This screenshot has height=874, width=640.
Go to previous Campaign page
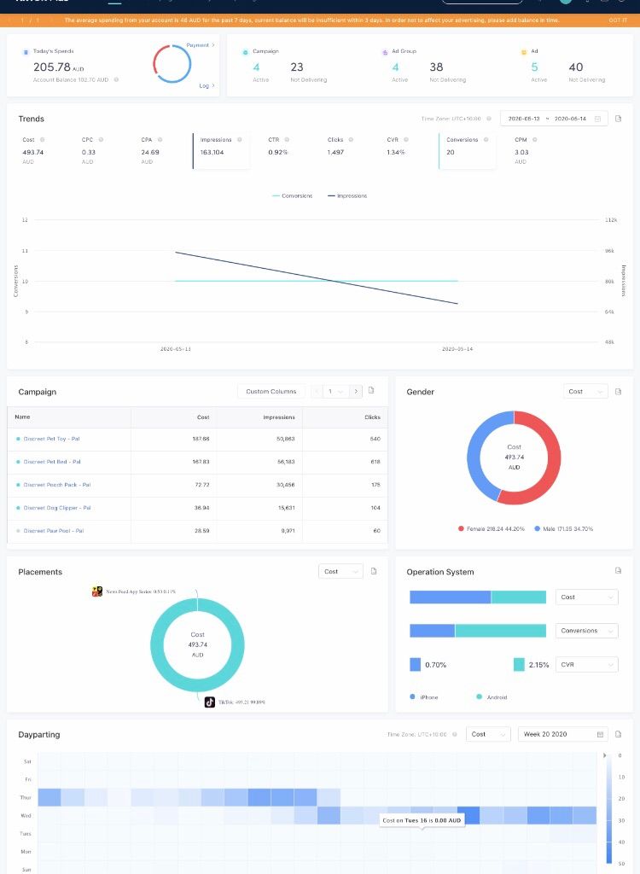pyautogui.click(x=317, y=391)
